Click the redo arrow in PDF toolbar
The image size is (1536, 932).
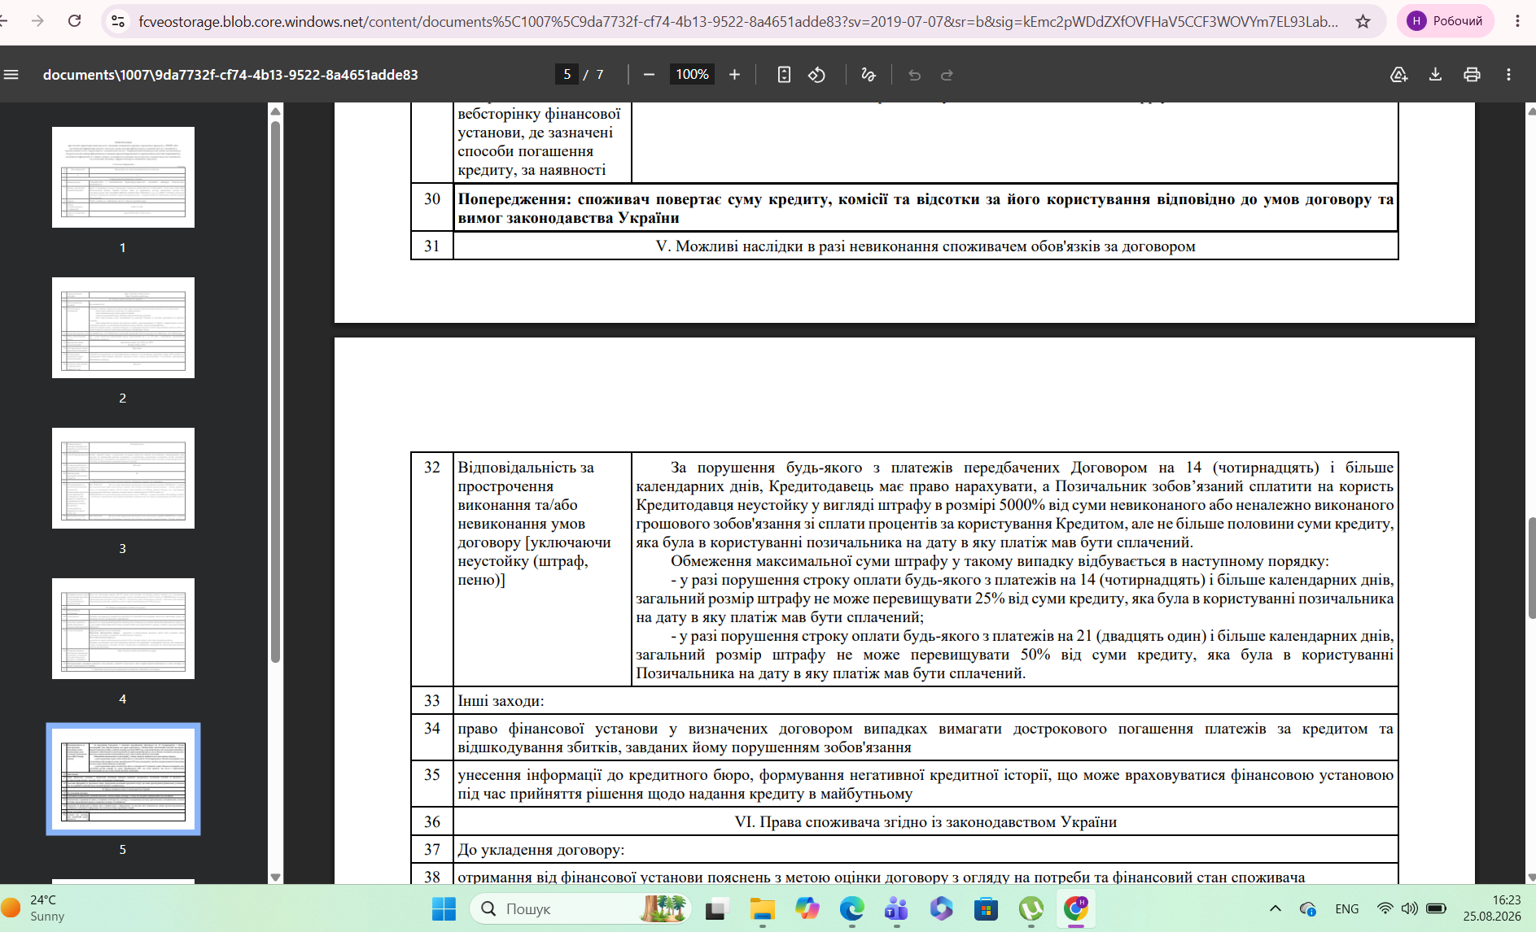[x=947, y=75]
